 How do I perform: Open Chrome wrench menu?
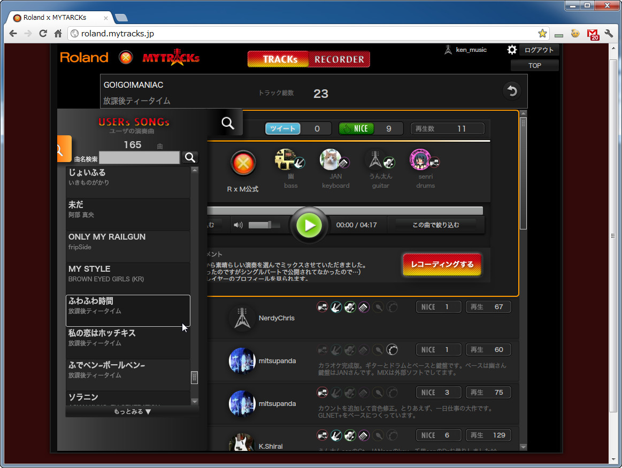609,34
